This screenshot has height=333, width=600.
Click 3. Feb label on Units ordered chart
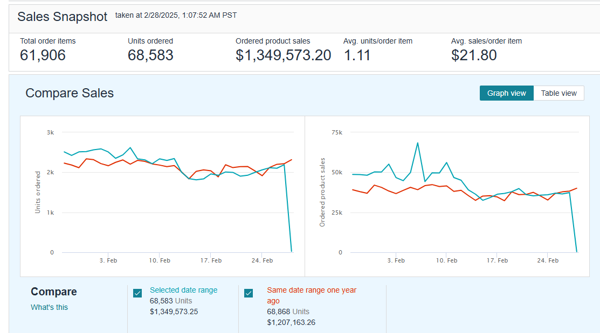(108, 260)
